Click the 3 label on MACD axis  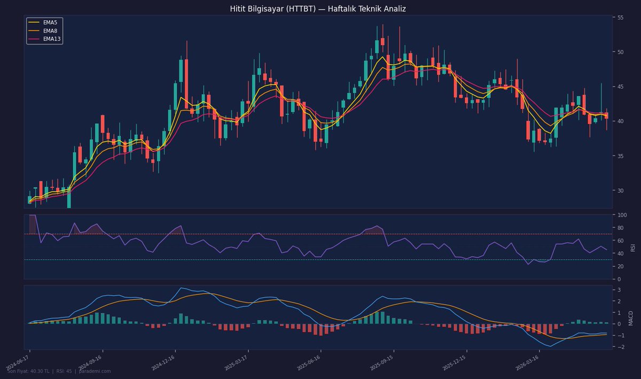tap(619, 290)
